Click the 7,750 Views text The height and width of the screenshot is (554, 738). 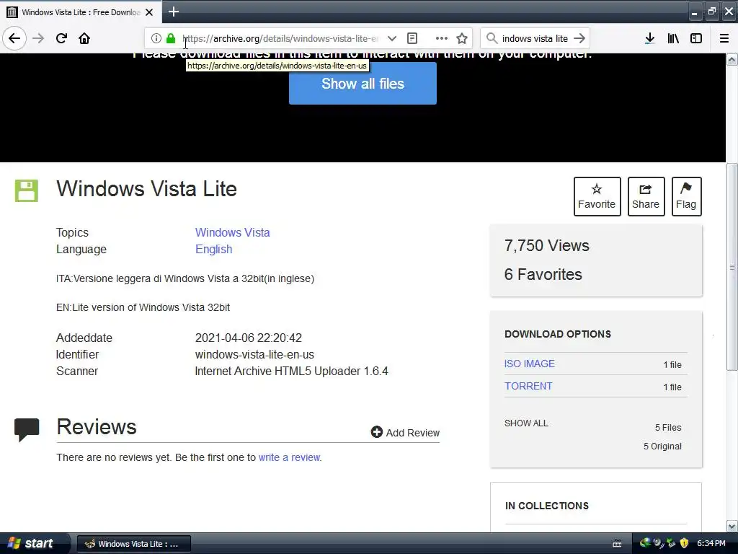coord(547,245)
